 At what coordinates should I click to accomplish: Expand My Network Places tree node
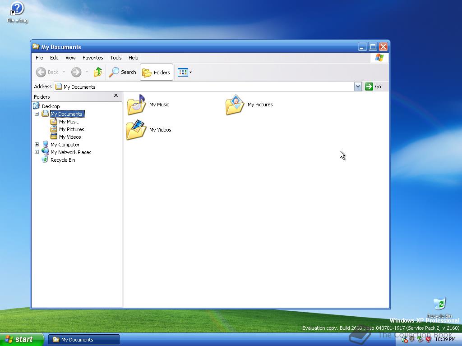pyautogui.click(x=37, y=152)
